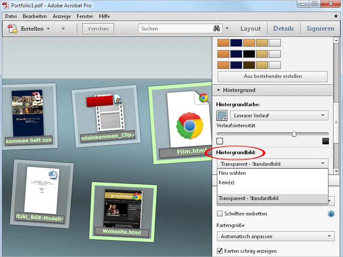Pick the dark brown swatch in bottom row
The image size is (343, 257).
(x=249, y=65)
